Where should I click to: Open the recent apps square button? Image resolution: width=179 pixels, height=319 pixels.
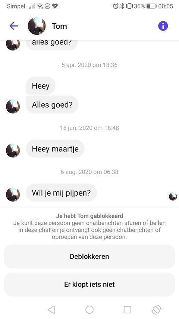[128, 310]
